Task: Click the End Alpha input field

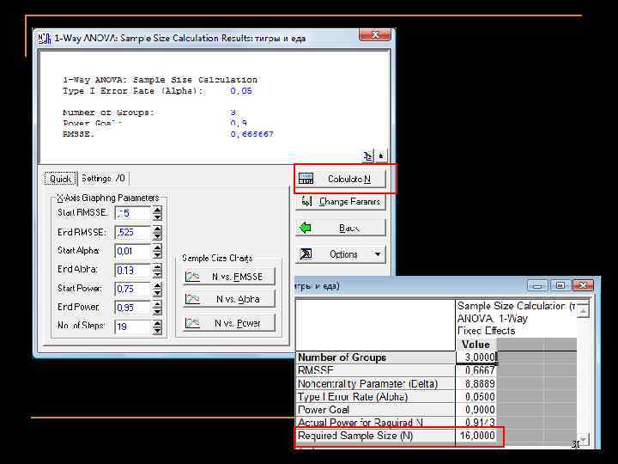Action: pyautogui.click(x=133, y=271)
